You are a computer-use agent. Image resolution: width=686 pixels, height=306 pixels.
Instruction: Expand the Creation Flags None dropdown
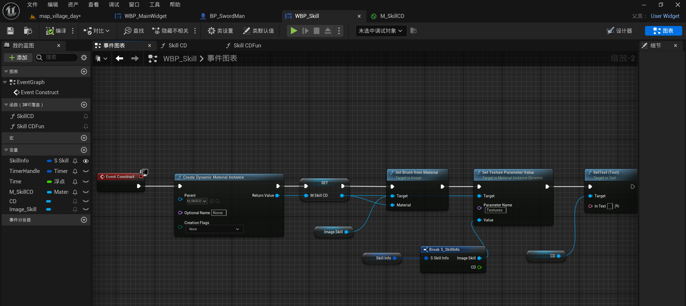click(x=214, y=229)
